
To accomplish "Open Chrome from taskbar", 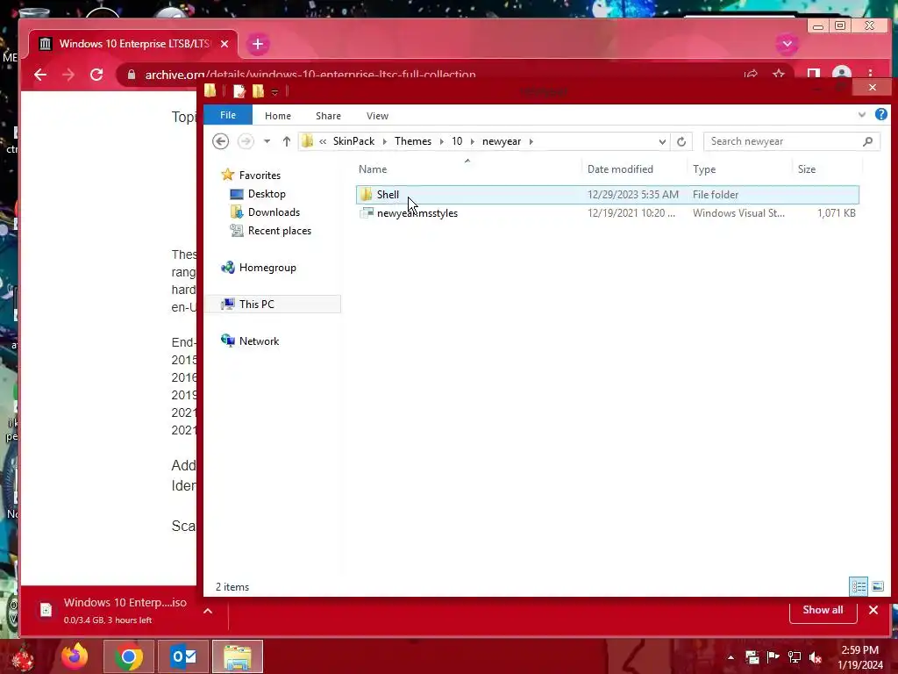I will click(129, 656).
